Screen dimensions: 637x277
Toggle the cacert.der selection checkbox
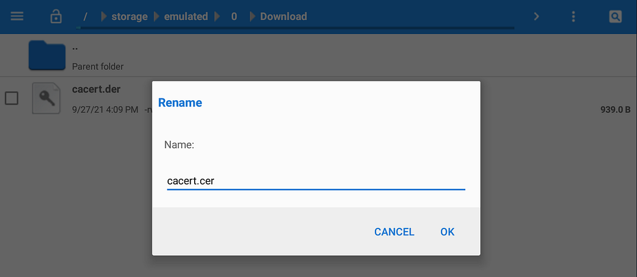(12, 98)
